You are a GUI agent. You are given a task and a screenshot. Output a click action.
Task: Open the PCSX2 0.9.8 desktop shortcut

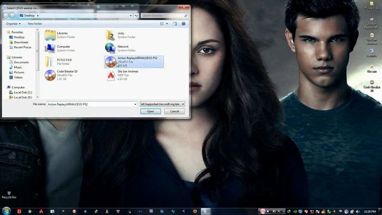click(372, 5)
